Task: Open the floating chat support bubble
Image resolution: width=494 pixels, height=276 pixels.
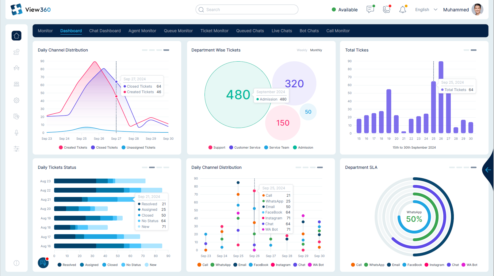Action: pos(43,263)
